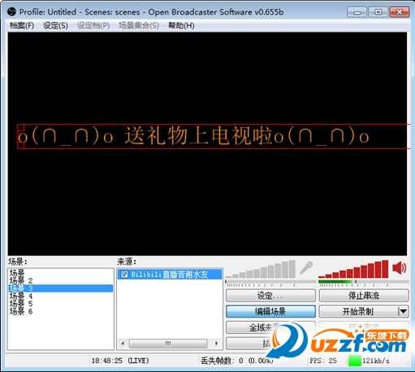Click the sources list horizontal scrollbar thumb
Image resolution: width=415 pixels, height=372 pixels.
pos(168,344)
